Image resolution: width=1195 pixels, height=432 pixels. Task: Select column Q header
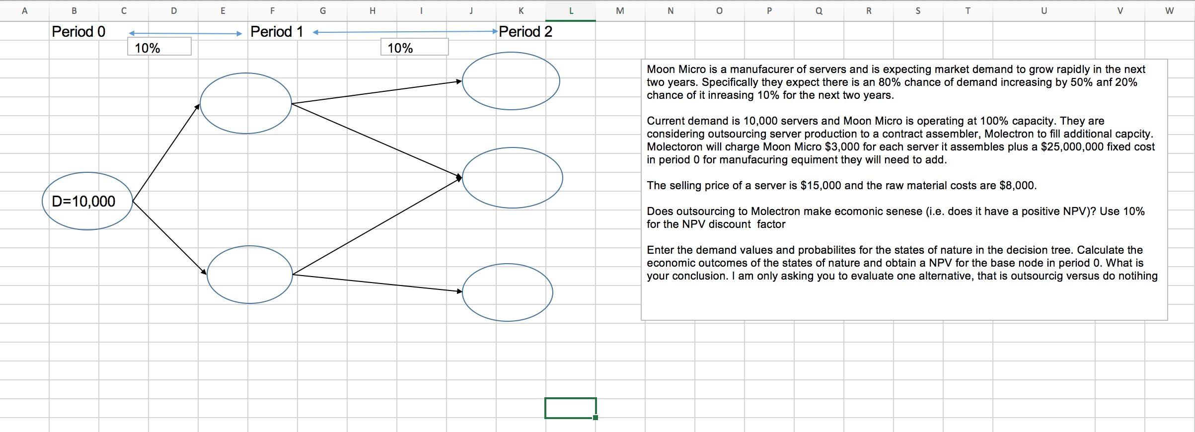(819, 10)
